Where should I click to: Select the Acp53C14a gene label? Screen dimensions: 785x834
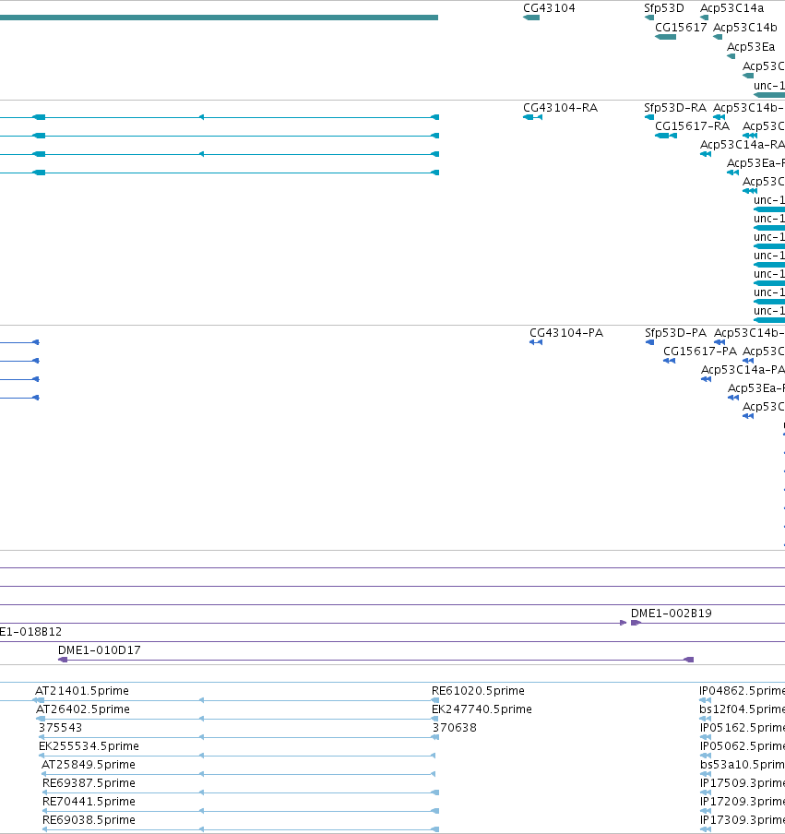[x=731, y=8]
